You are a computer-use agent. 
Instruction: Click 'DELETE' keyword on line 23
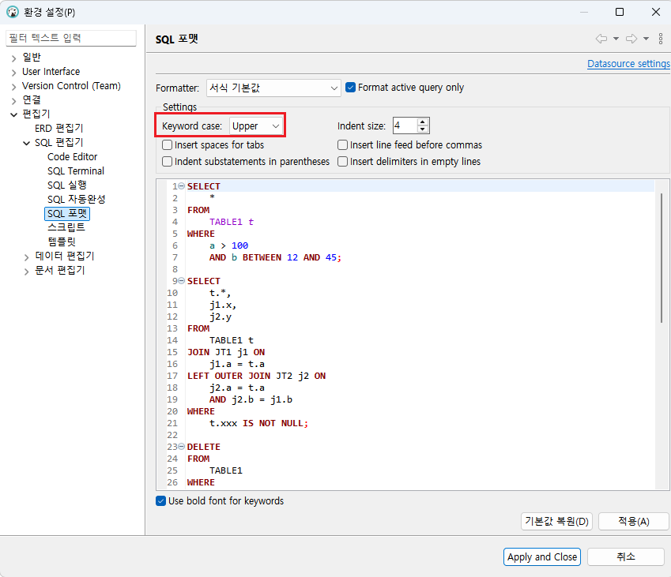click(204, 447)
